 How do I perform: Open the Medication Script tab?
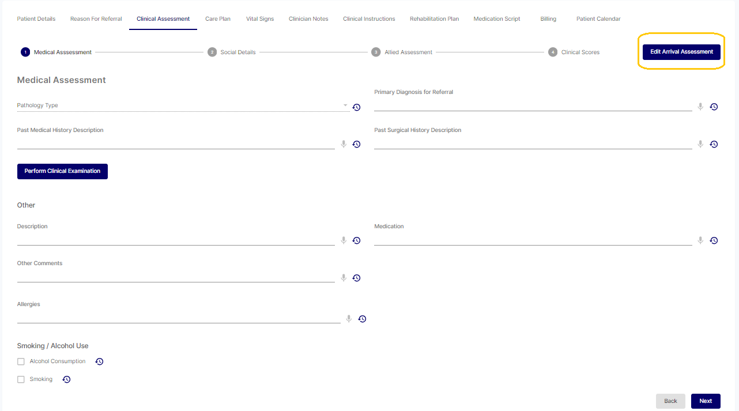(496, 19)
